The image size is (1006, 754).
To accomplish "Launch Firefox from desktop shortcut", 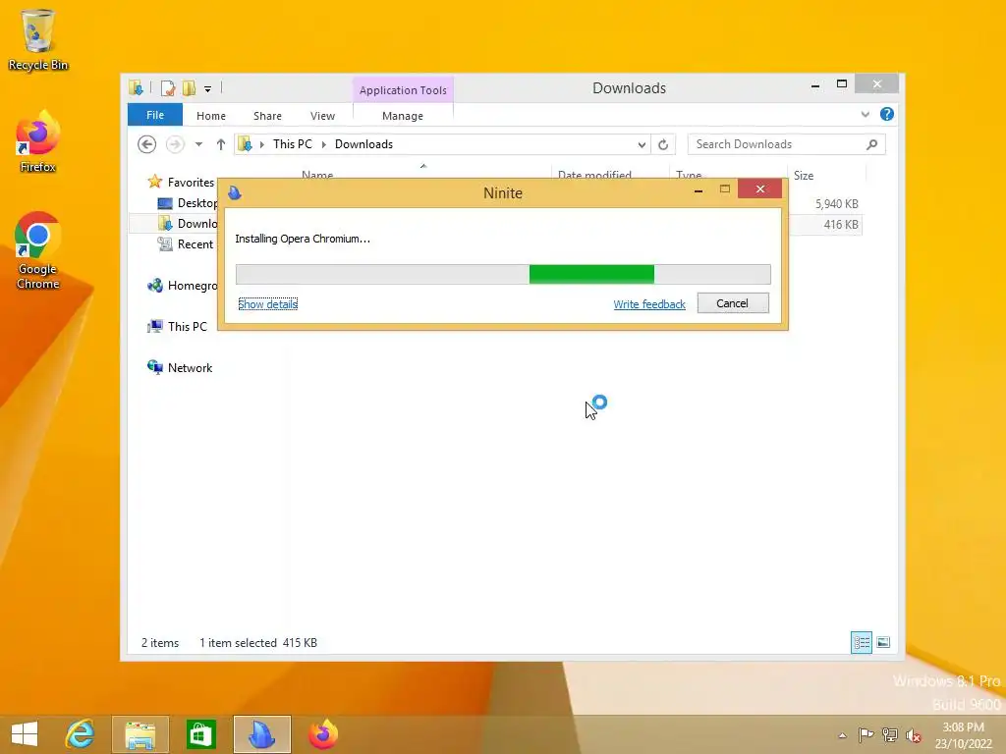I will coord(38,141).
